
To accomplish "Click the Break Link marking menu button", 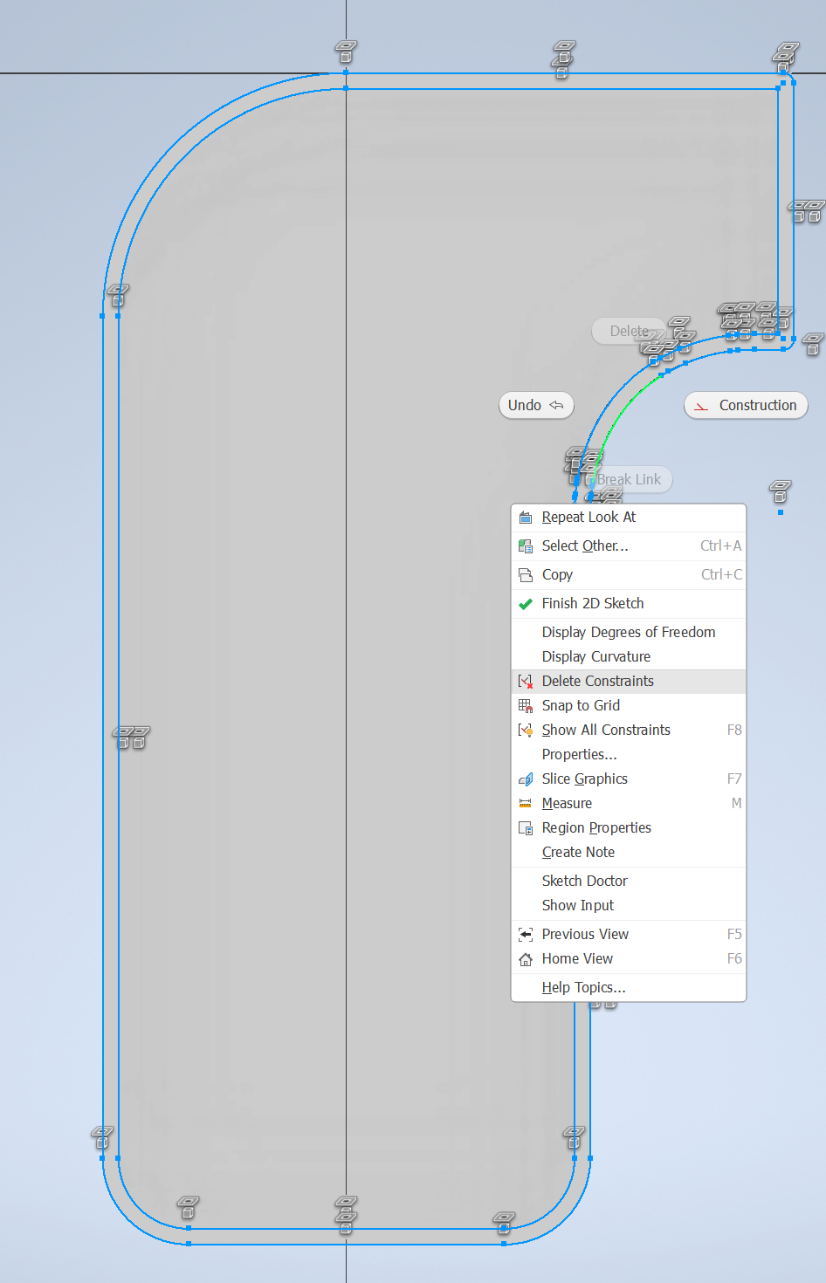I will pos(629,480).
